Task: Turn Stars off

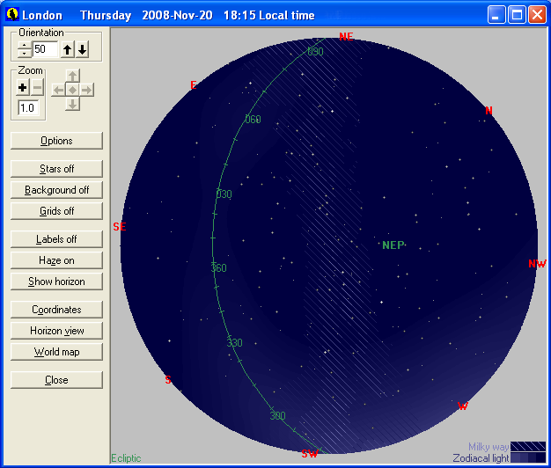Action: coord(56,169)
